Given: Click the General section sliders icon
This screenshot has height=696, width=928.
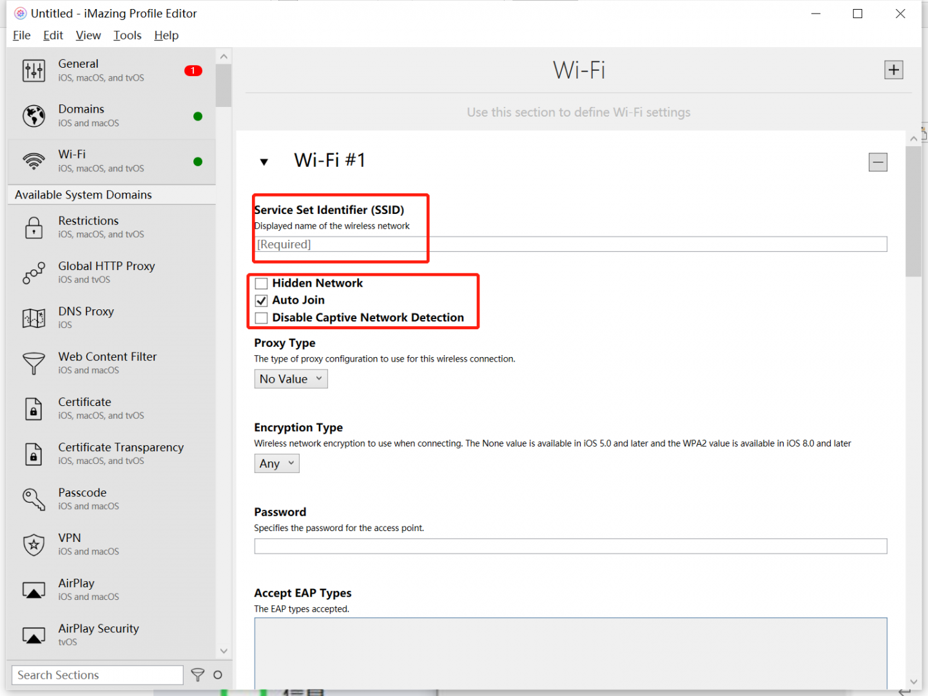Looking at the screenshot, I should 34,71.
